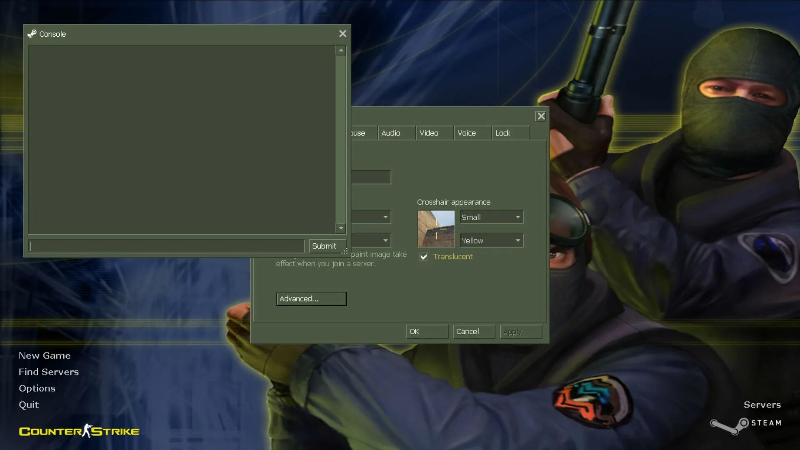Image resolution: width=800 pixels, height=450 pixels.
Task: Open Options from main menu
Action: point(37,388)
